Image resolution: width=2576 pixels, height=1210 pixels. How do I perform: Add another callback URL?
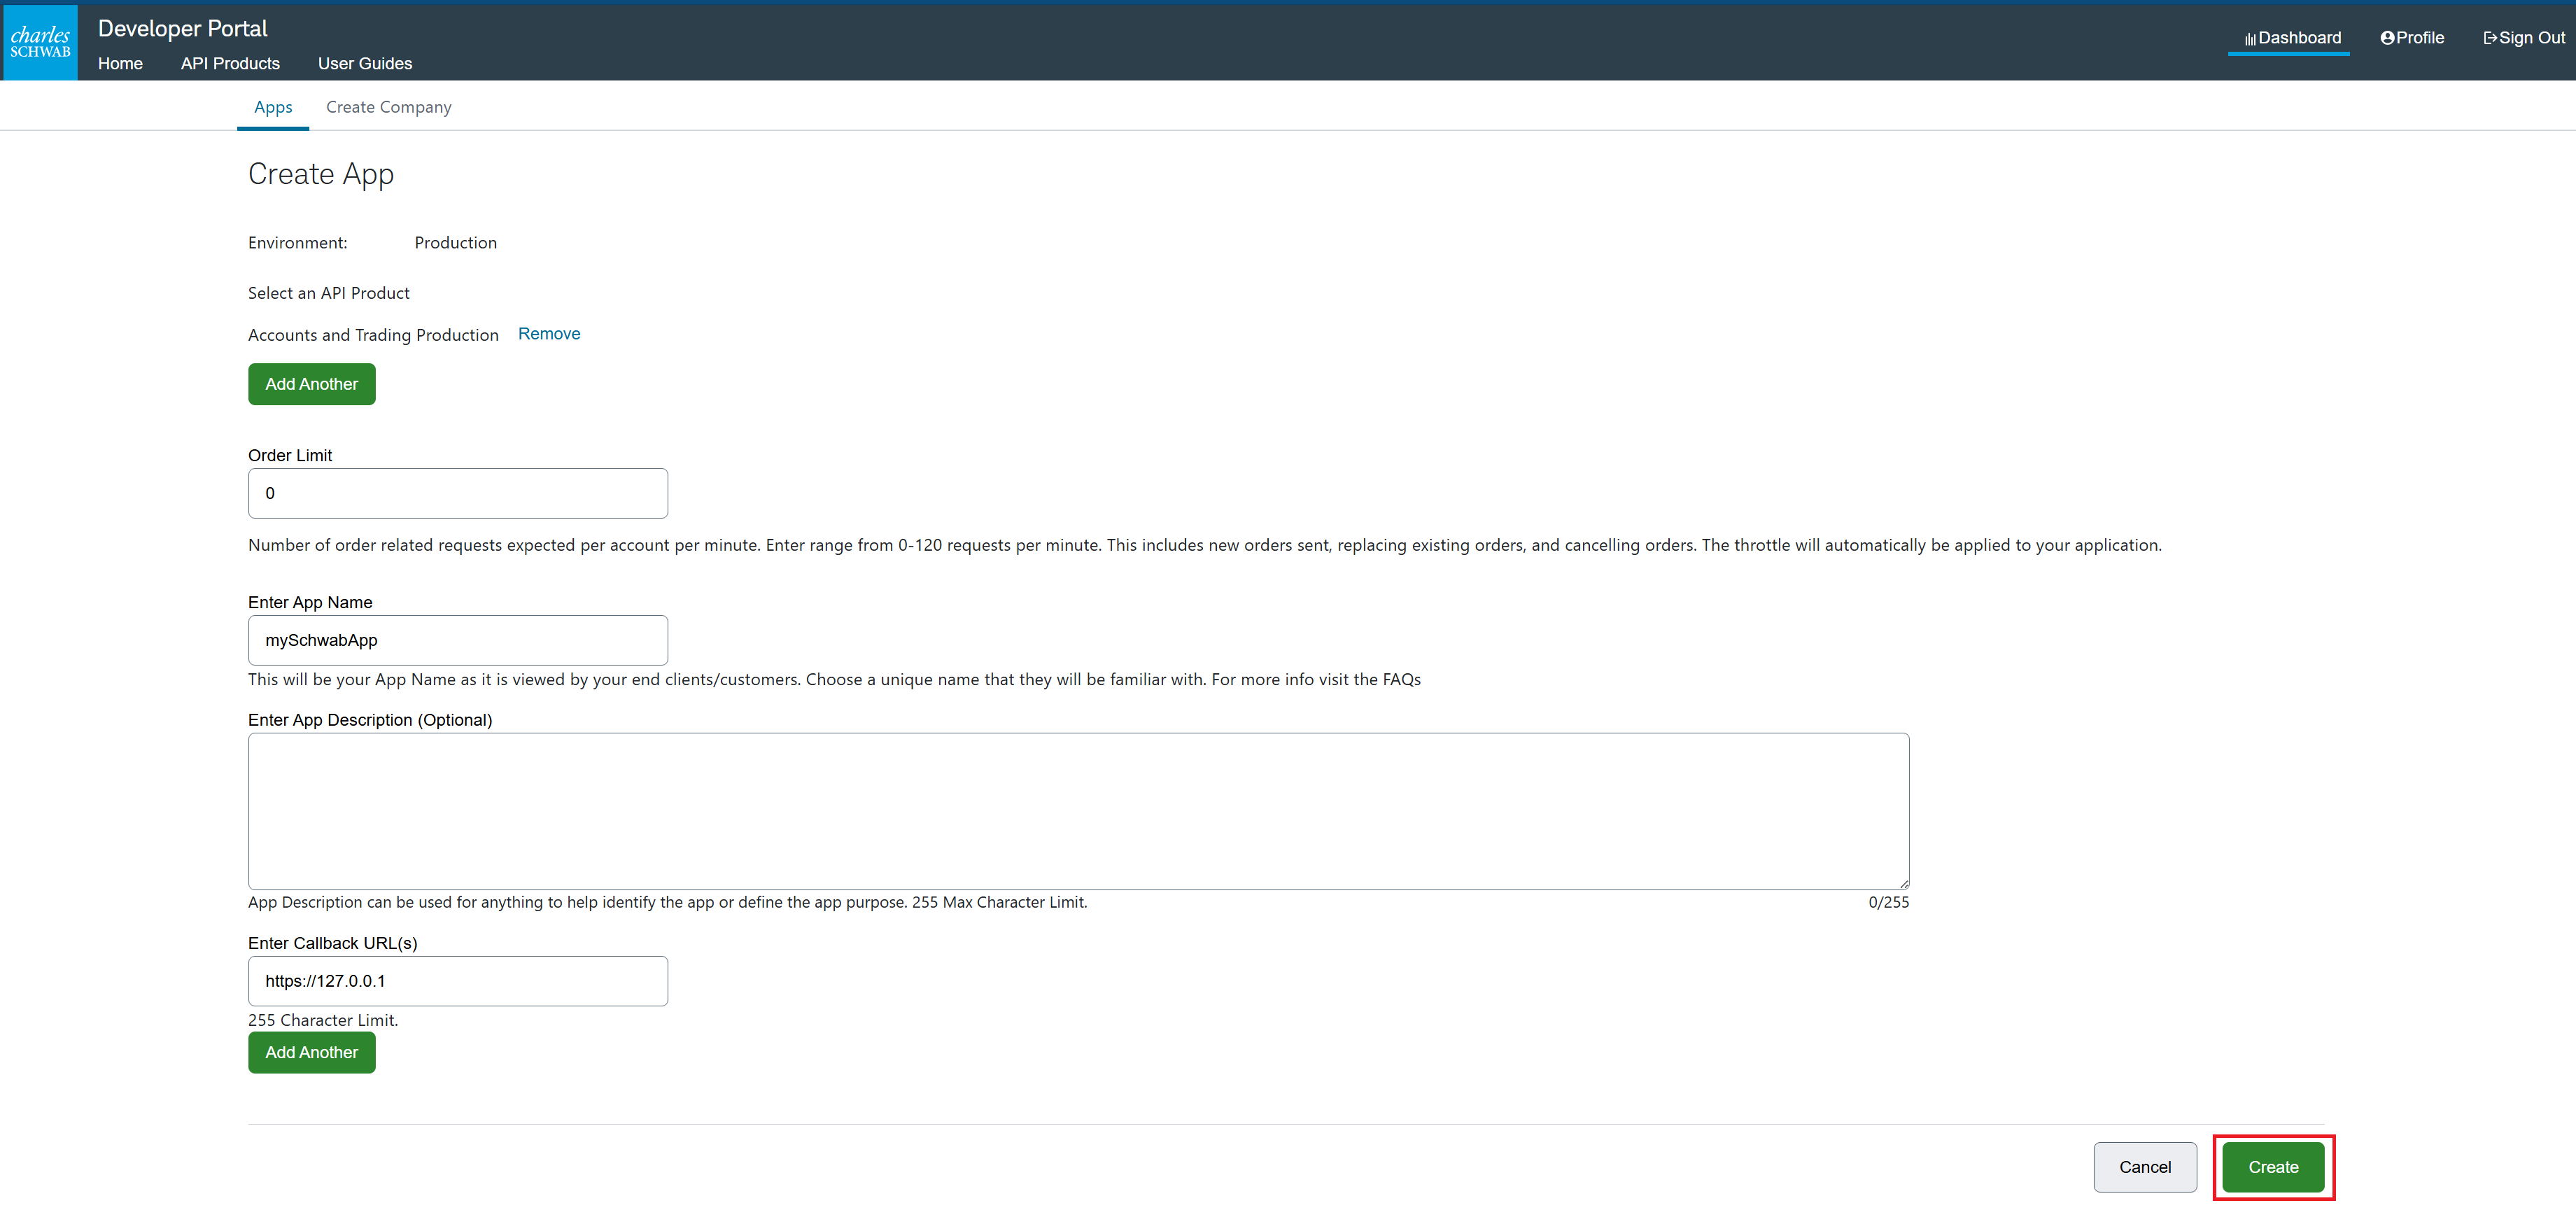(312, 1052)
